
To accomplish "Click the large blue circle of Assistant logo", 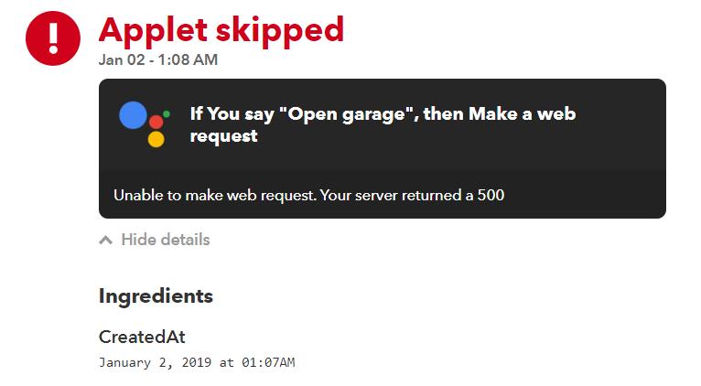I will [x=133, y=115].
